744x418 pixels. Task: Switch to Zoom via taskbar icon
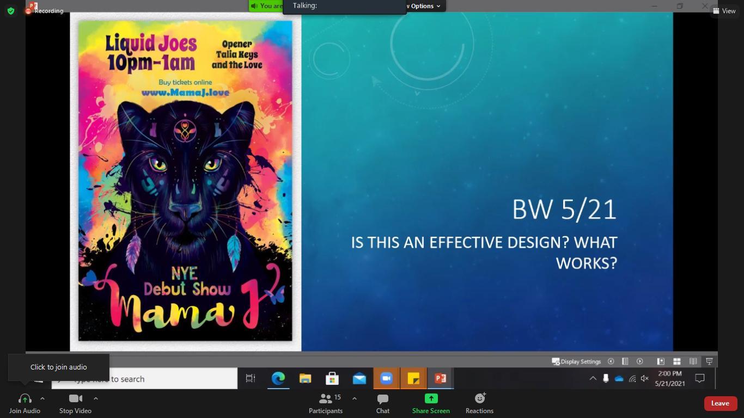pos(386,379)
